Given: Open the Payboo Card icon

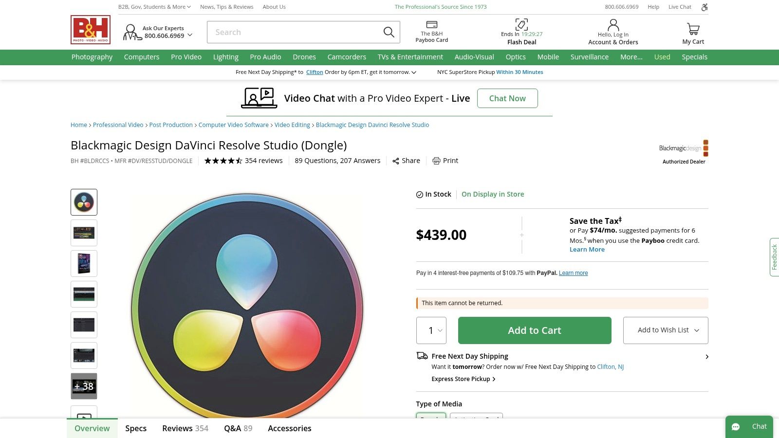Looking at the screenshot, I should [431, 25].
